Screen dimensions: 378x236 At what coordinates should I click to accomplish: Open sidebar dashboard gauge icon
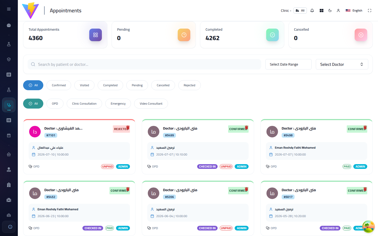[9, 25]
